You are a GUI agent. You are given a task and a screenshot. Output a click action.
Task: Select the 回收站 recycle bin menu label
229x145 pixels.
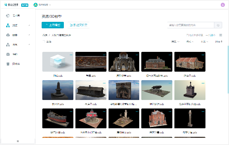(x=16, y=64)
